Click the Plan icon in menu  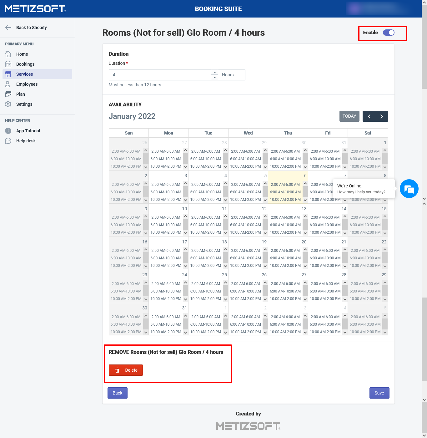[8, 94]
